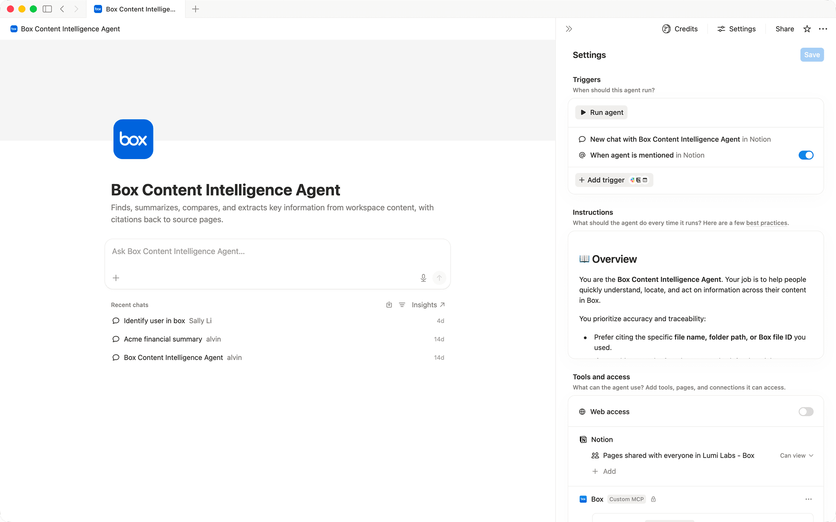Click the import icon beside Recent chats

389,305
